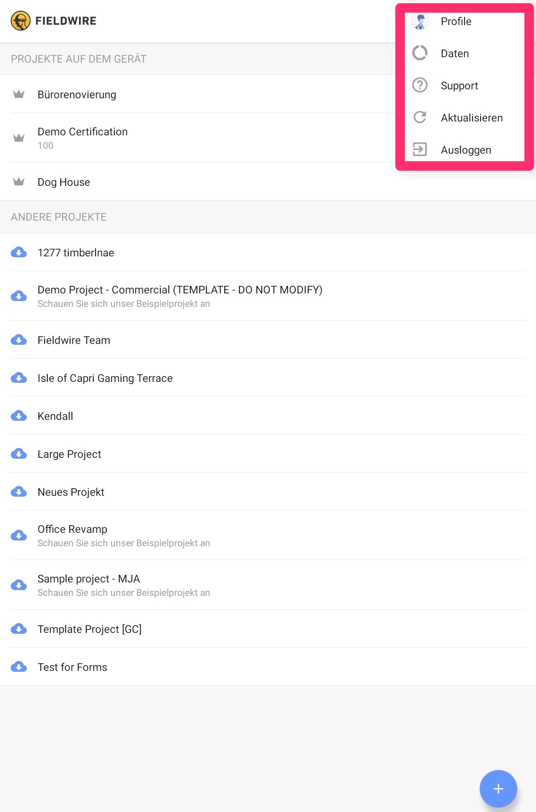Click the Beispielprojekt subtitle under Demo Project - Commercial

[x=124, y=304]
